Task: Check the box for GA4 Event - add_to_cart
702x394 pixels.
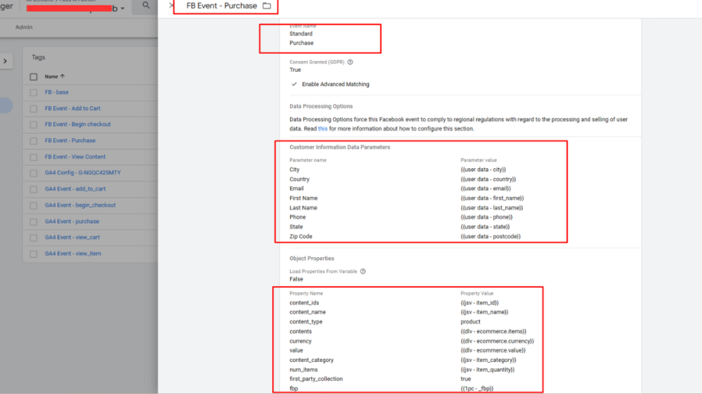Action: tap(34, 189)
